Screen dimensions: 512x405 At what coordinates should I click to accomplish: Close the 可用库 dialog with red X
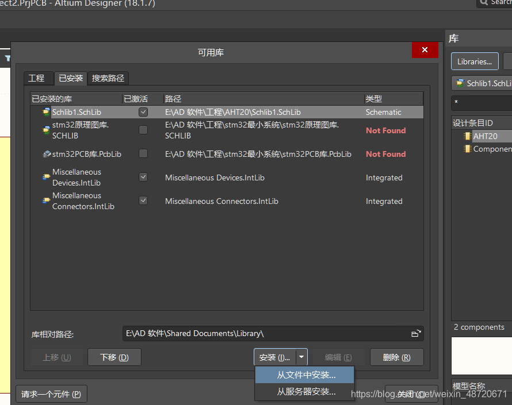click(x=425, y=50)
